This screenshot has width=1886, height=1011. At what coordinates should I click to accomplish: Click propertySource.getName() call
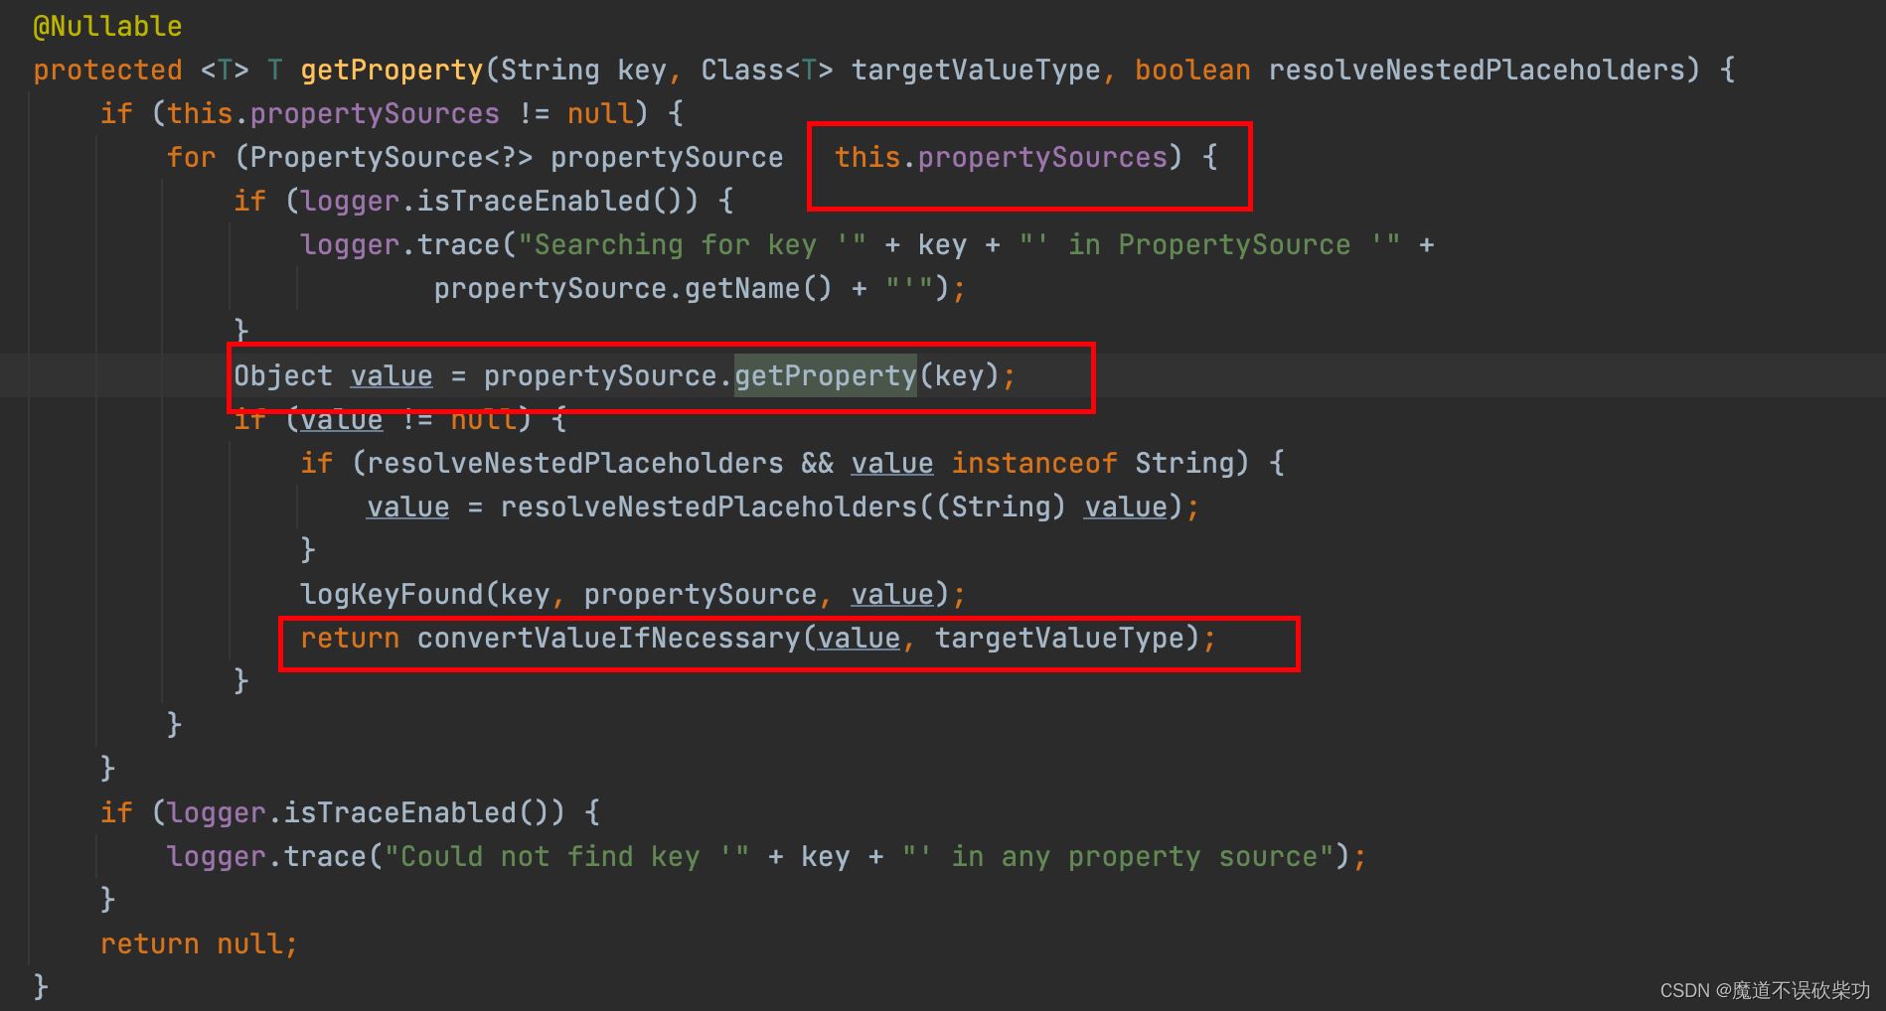(x=632, y=289)
